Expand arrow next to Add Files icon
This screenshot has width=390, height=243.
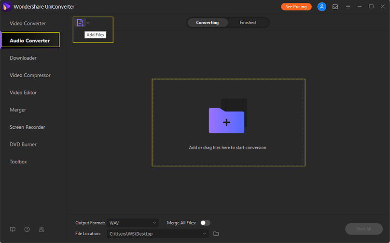coord(88,23)
